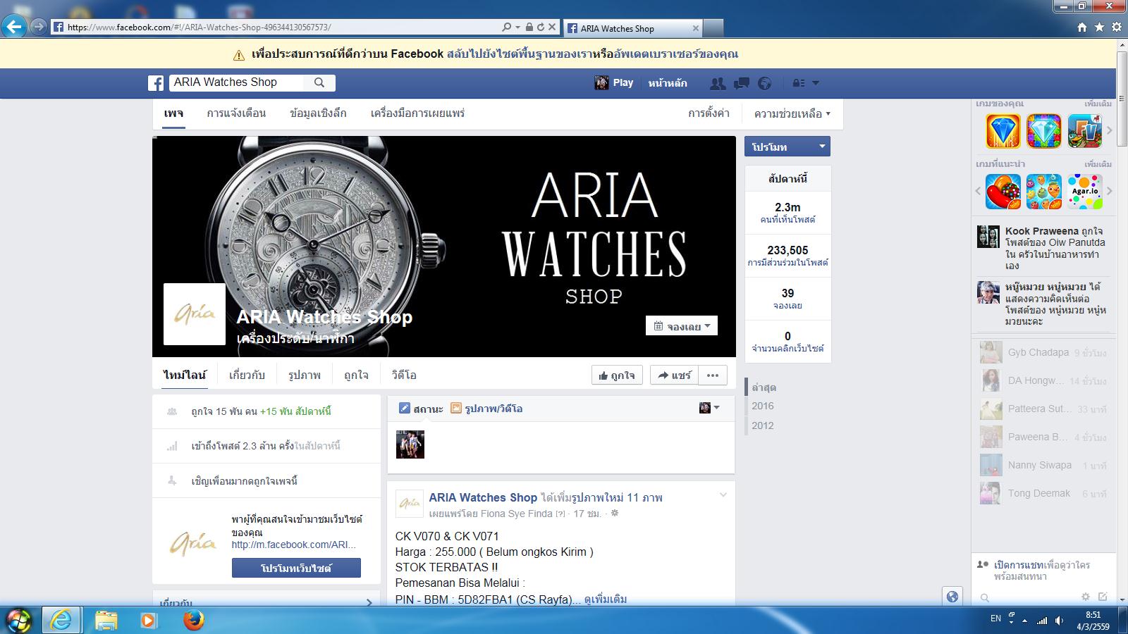Open the Book Now button dropdown
Viewport: 1128px width, 634px height.
[x=682, y=326]
